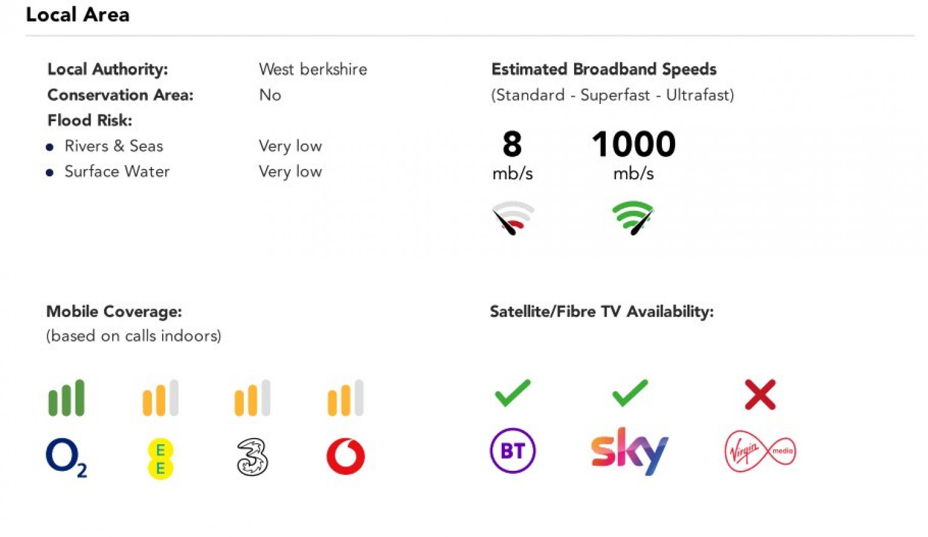
Task: Click the O2 network logo
Action: [x=66, y=457]
